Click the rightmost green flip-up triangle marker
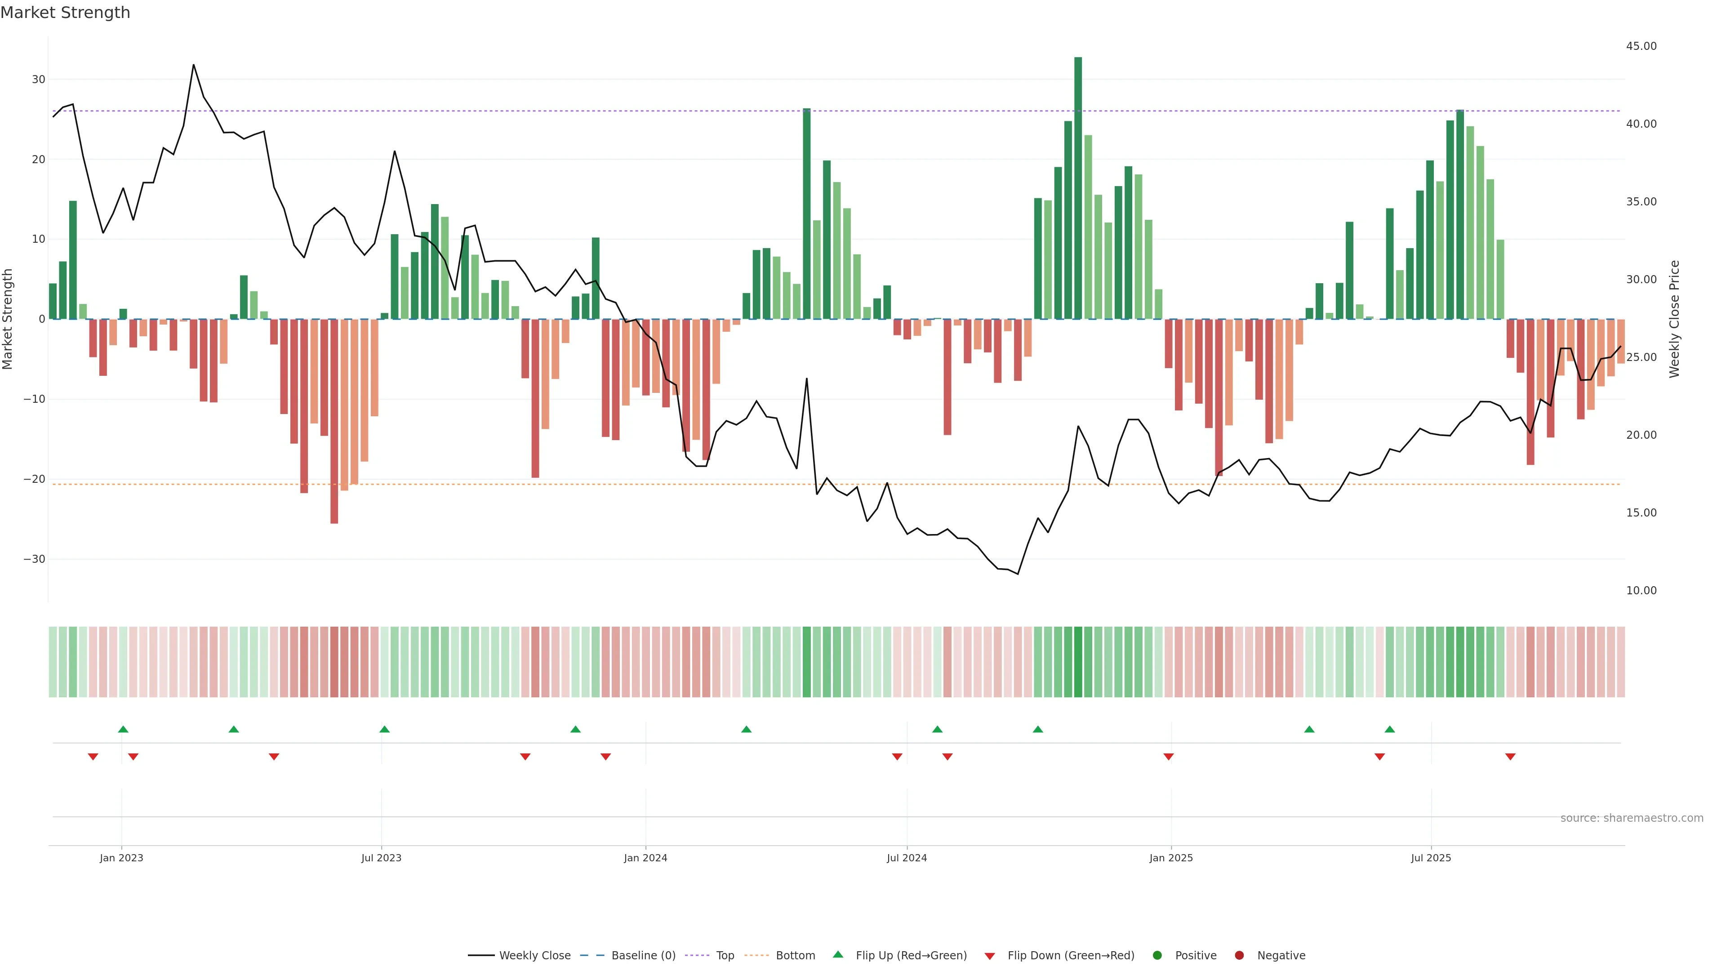The width and height of the screenshot is (1726, 971). click(1390, 729)
